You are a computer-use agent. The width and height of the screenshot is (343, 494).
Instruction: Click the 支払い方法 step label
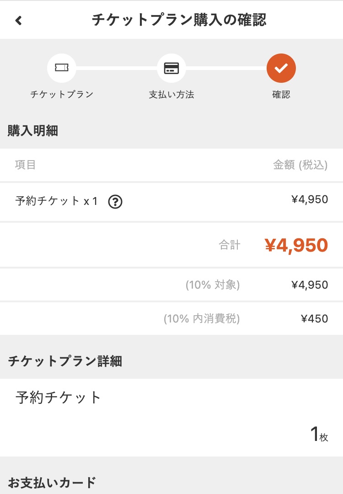171,94
